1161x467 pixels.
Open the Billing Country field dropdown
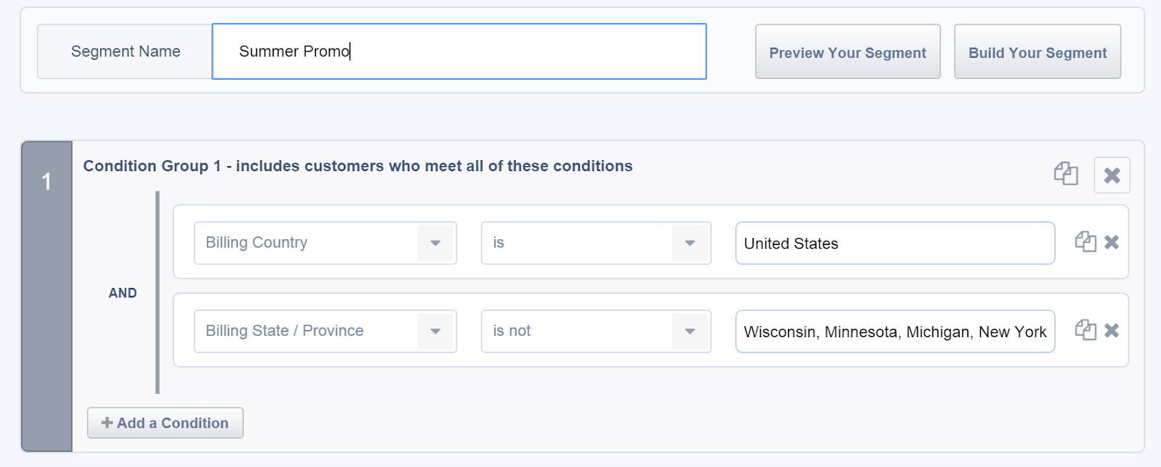(x=325, y=243)
